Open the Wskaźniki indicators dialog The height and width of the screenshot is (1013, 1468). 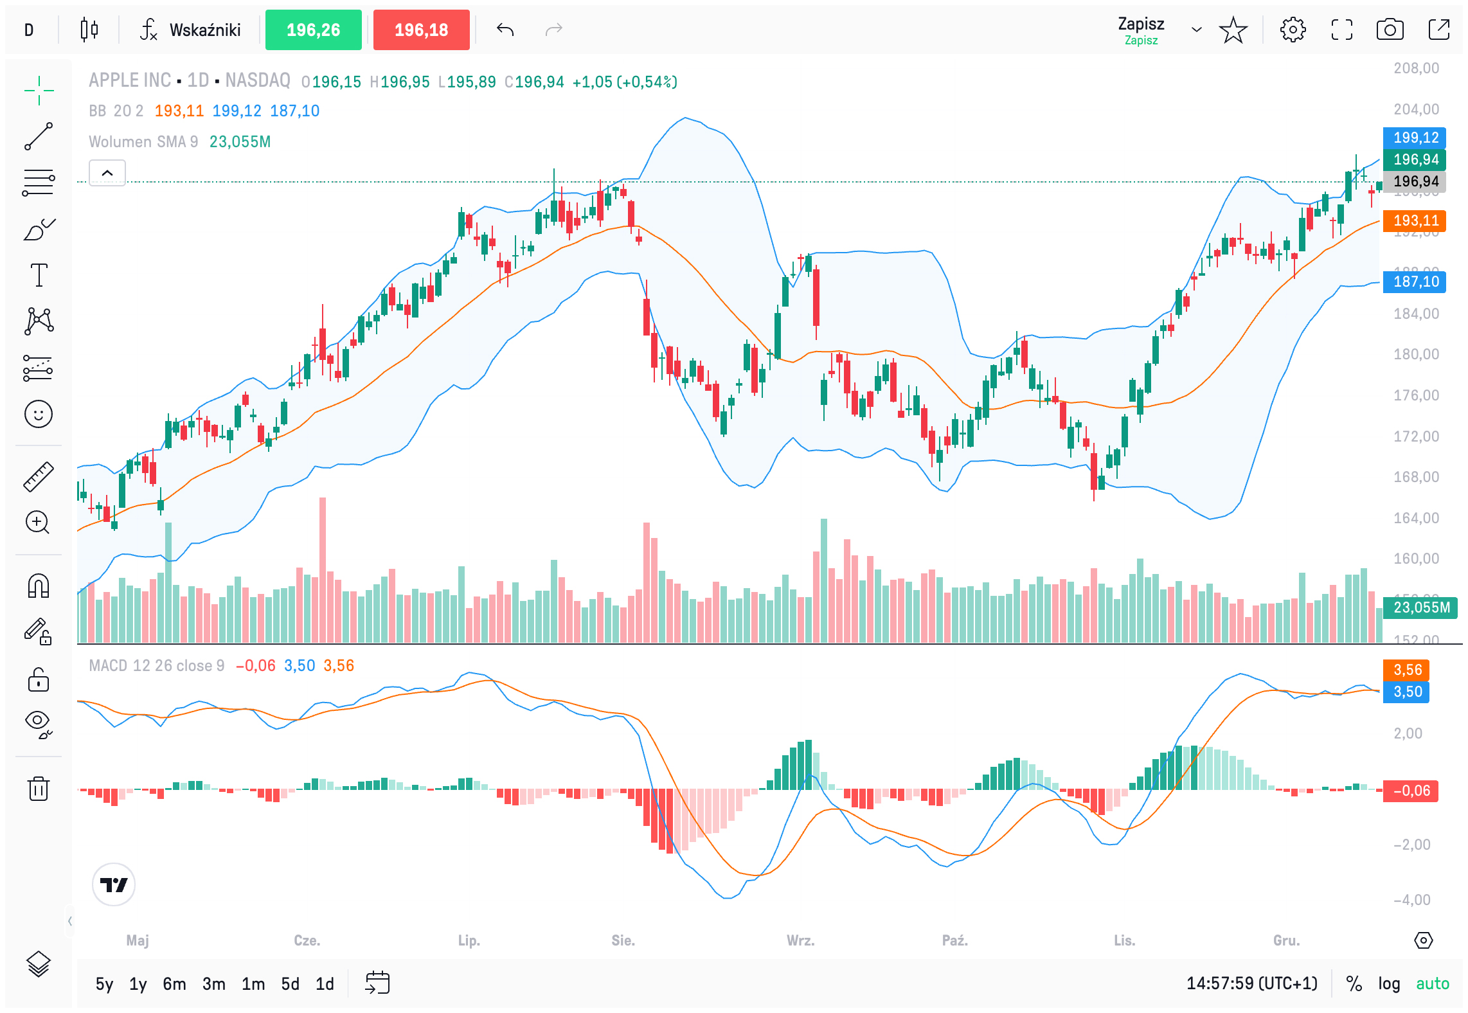pyautogui.click(x=191, y=30)
